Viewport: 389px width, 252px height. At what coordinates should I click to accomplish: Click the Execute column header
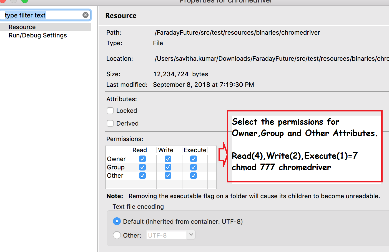click(195, 150)
